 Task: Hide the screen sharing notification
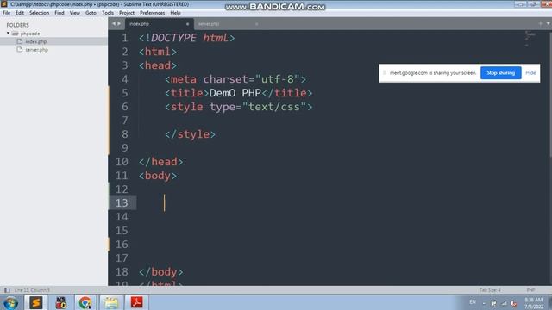tap(530, 72)
